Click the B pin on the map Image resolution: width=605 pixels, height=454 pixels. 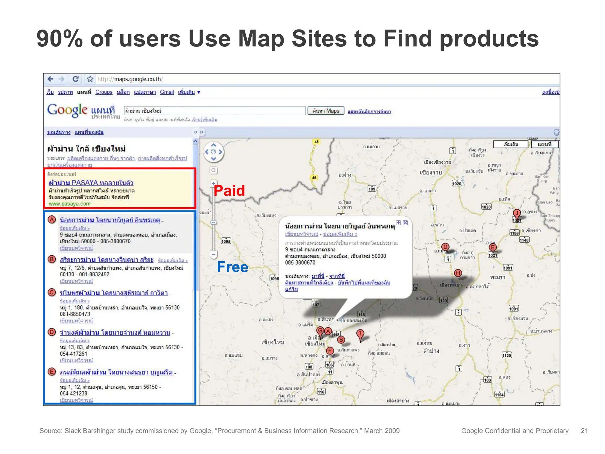pyautogui.click(x=341, y=340)
